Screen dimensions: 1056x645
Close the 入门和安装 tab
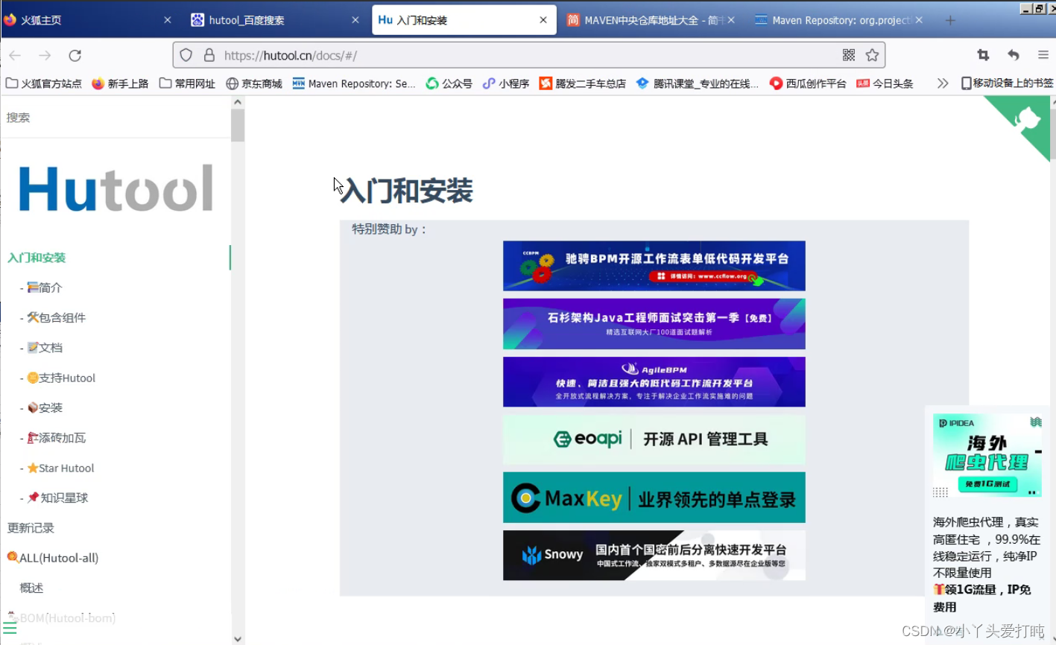[x=543, y=20]
